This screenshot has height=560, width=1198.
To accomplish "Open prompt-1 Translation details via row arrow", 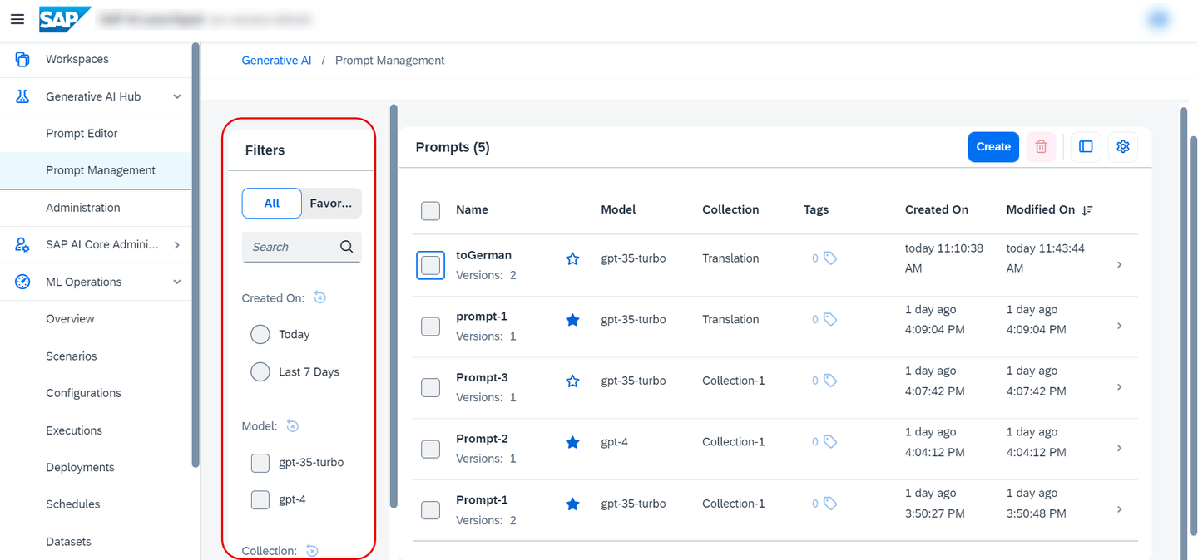I will tap(1120, 326).
